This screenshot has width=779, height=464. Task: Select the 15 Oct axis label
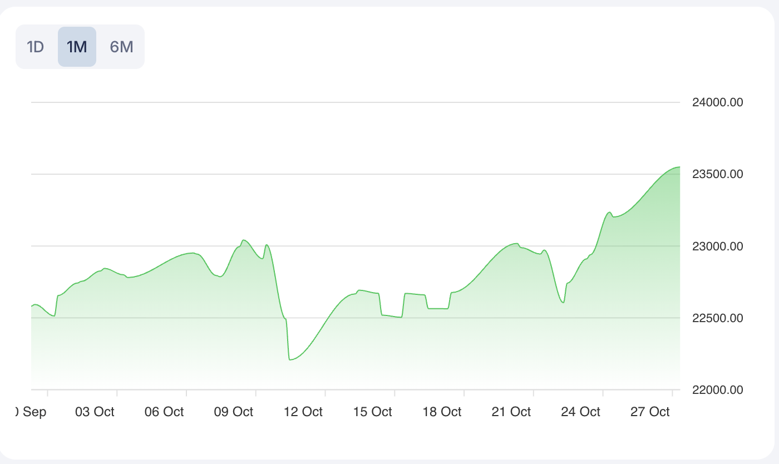(x=373, y=412)
